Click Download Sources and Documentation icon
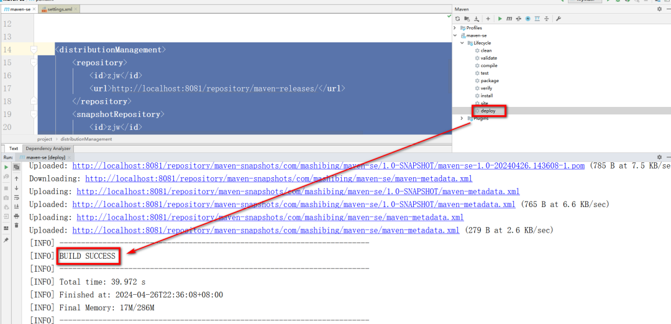The height and width of the screenshot is (324, 671). pyautogui.click(x=477, y=19)
